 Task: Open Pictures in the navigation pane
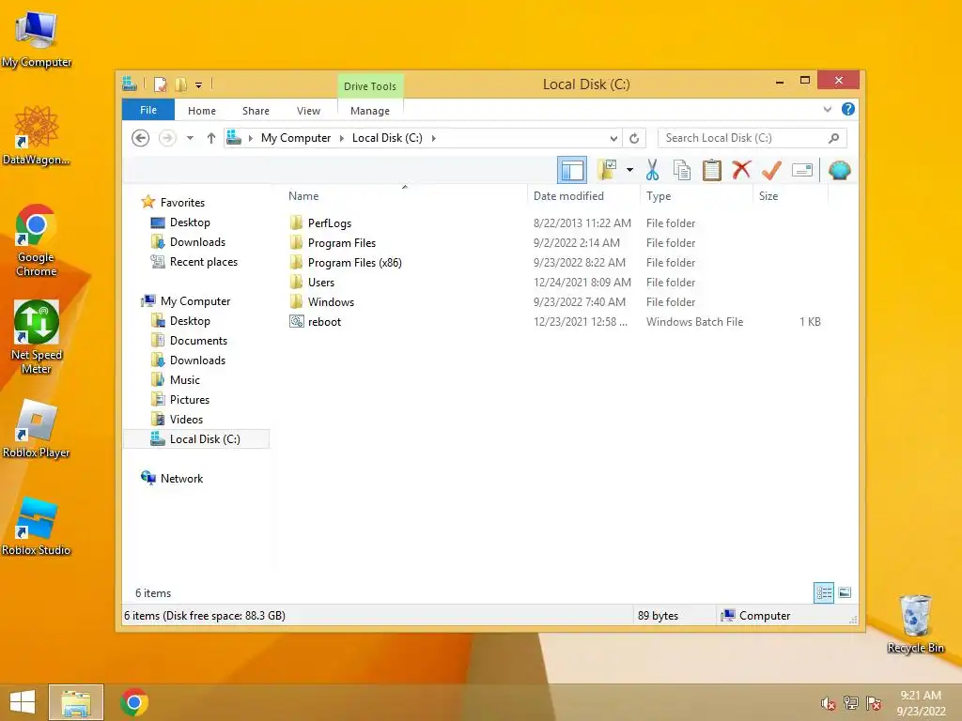[190, 400]
